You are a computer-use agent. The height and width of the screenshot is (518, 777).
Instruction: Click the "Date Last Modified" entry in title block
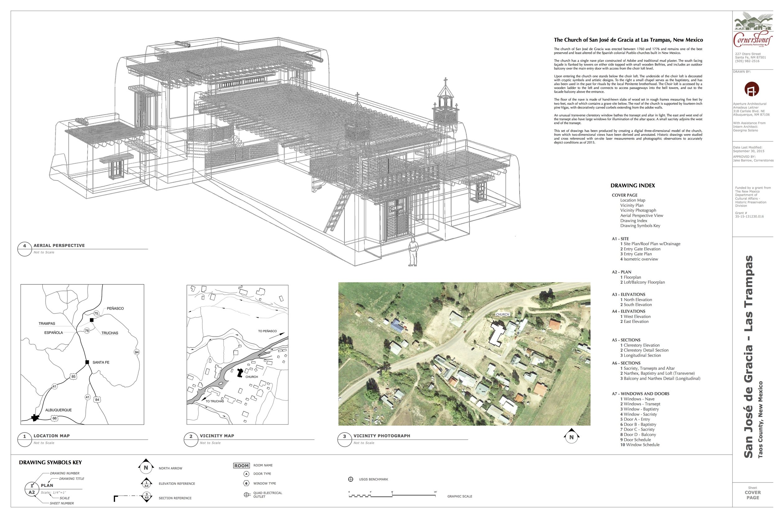pyautogui.click(x=749, y=149)
